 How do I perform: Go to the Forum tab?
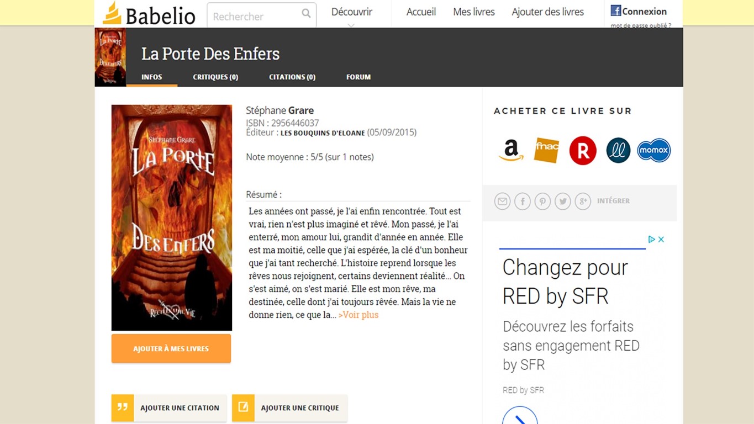pos(358,77)
